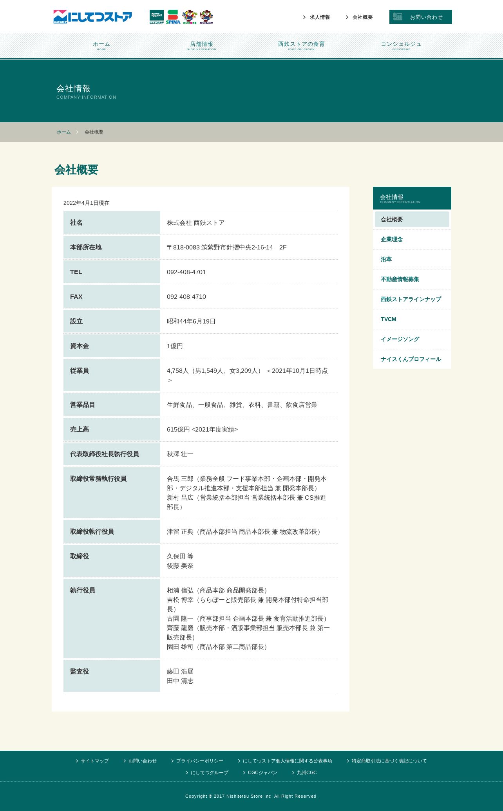Select 西鉄ストアの食育 in the main navigation
The width and height of the screenshot is (503, 811).
(301, 45)
